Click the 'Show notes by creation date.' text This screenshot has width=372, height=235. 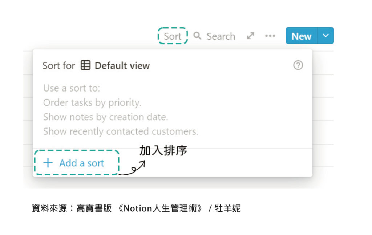(x=106, y=117)
